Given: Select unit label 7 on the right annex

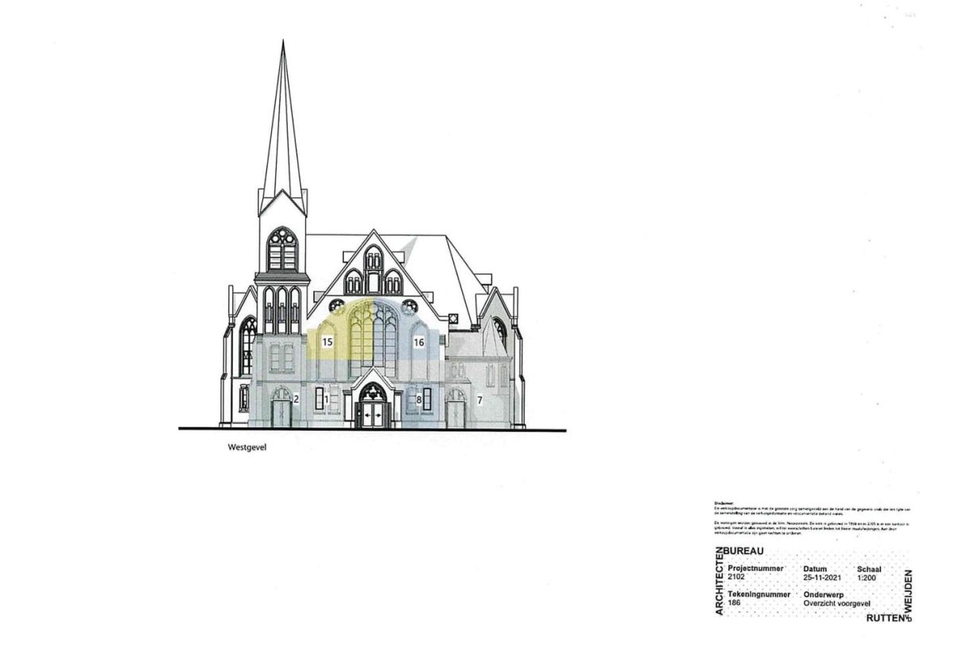Looking at the screenshot, I should pos(479,400).
